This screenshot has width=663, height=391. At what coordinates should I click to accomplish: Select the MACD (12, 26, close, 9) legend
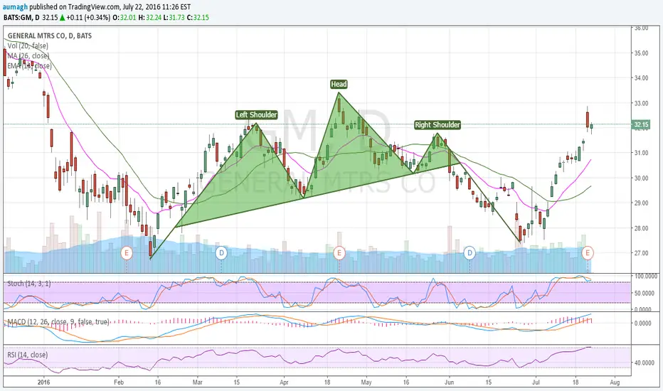tap(58, 322)
